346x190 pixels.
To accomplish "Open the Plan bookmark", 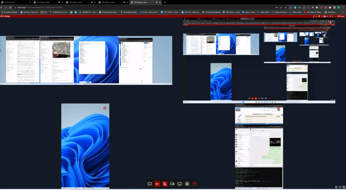I will [44, 12].
